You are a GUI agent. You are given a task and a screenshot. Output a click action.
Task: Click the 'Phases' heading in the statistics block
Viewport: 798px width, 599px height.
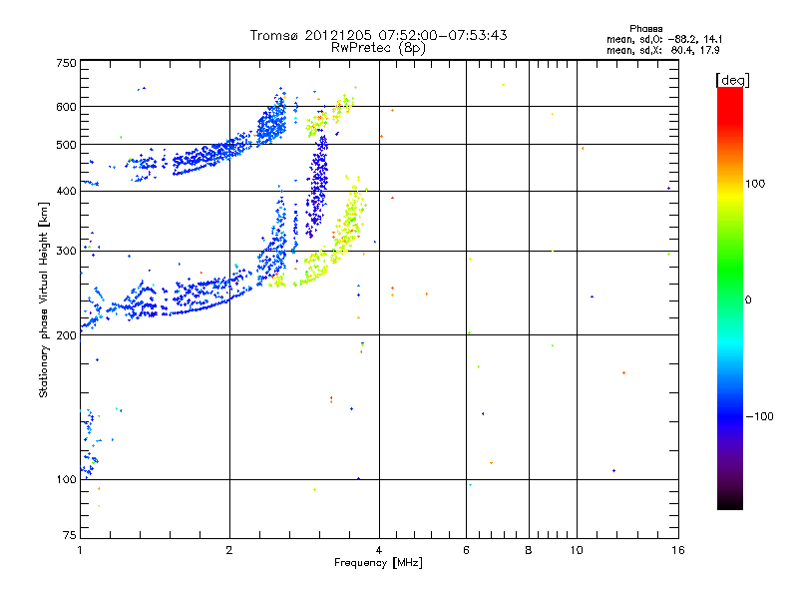point(645,29)
